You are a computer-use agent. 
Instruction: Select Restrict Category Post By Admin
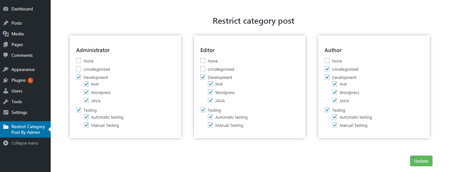click(25, 129)
